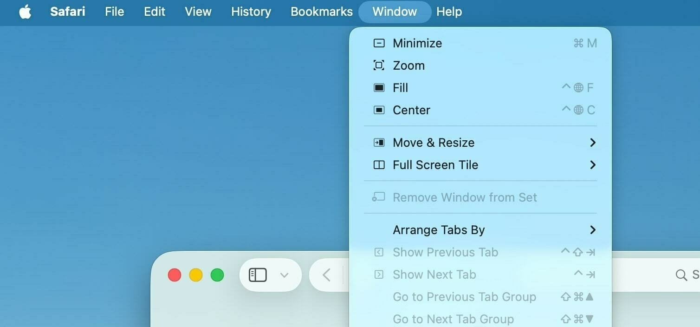This screenshot has height=327, width=700.
Task: Open the sidebar tab group dropdown arrow
Action: tap(285, 275)
